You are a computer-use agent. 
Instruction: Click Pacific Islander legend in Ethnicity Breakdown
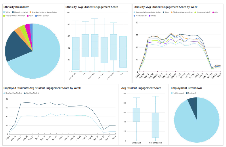(x=42, y=16)
